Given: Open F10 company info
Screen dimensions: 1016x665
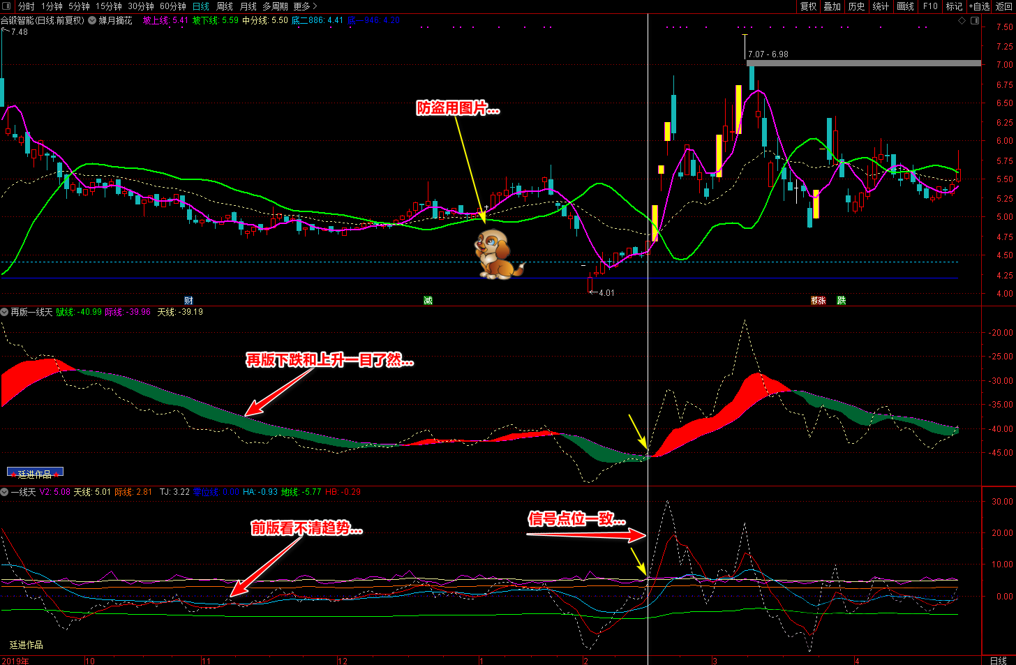Looking at the screenshot, I should coord(930,6).
